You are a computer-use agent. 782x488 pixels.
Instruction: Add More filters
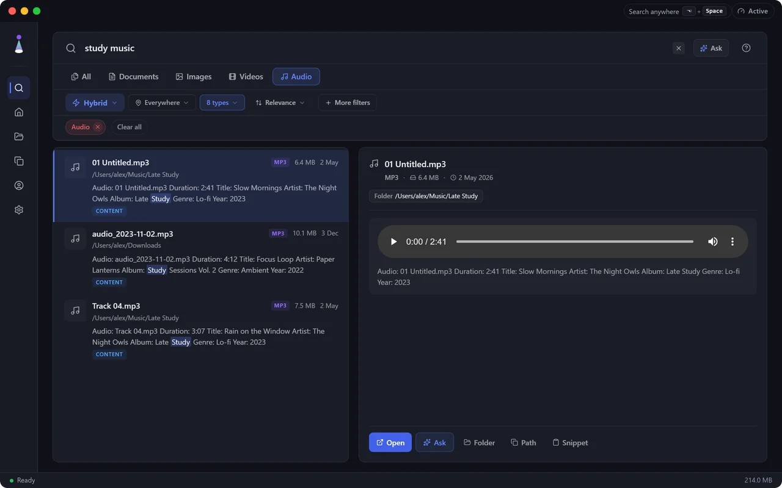point(348,102)
